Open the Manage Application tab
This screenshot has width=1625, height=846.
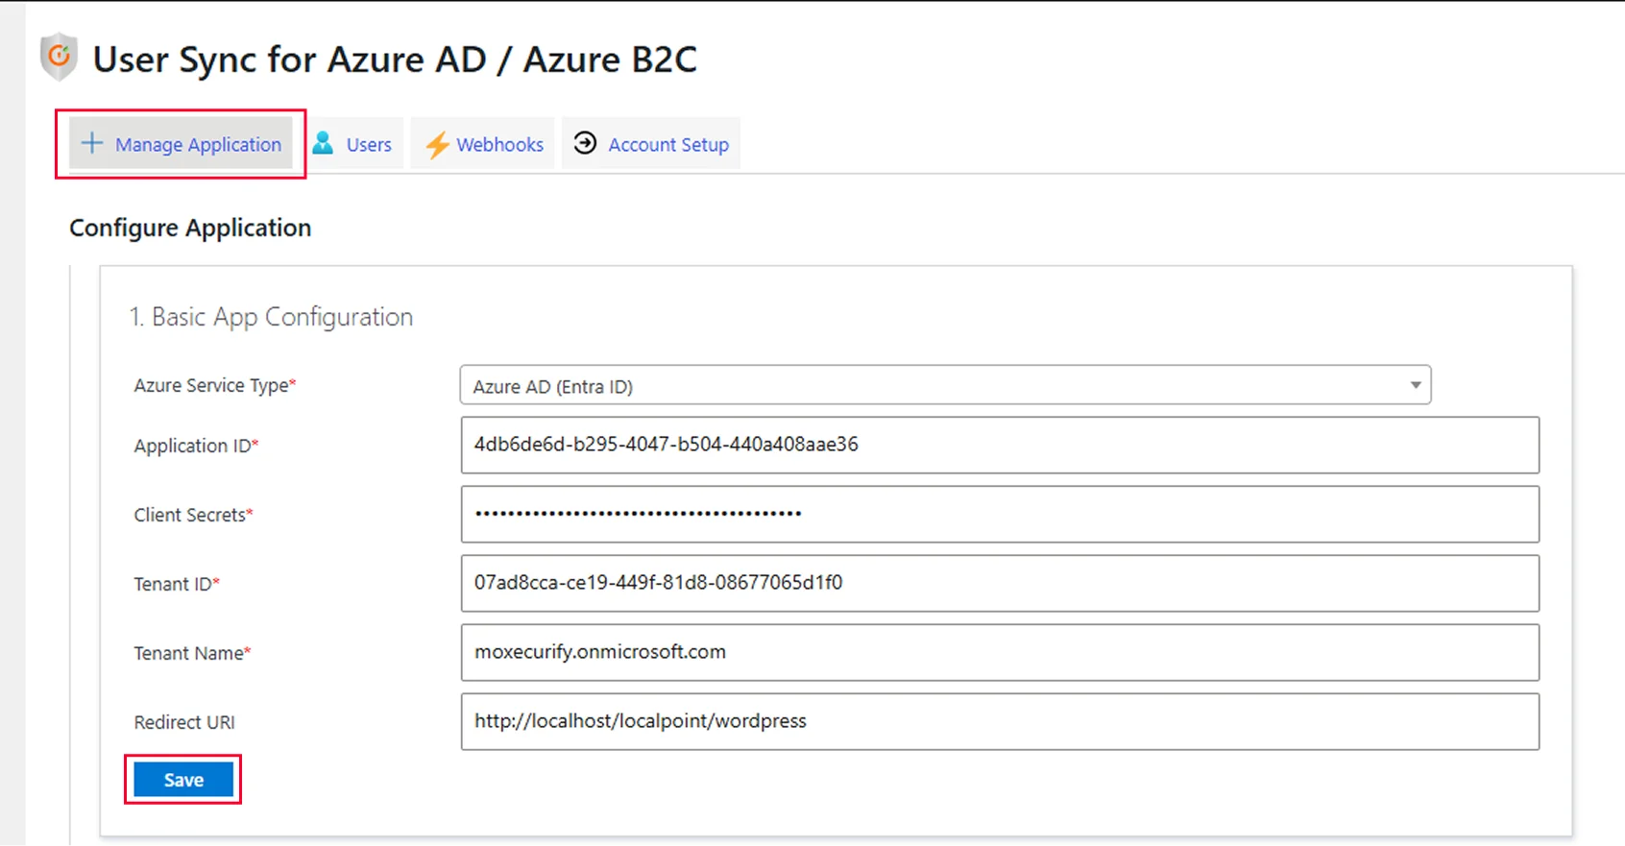click(181, 144)
